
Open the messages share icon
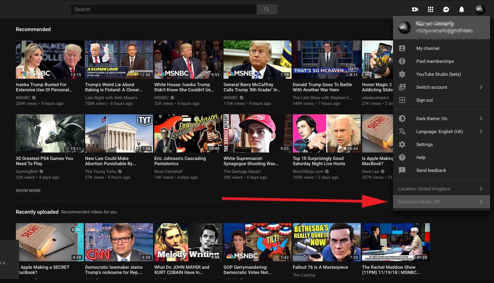point(446,9)
